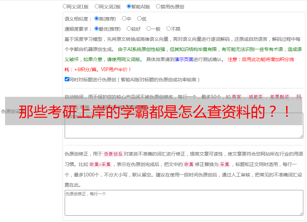Open the 演示页面 link
Screen dimensions: 307x222
pos(184,59)
